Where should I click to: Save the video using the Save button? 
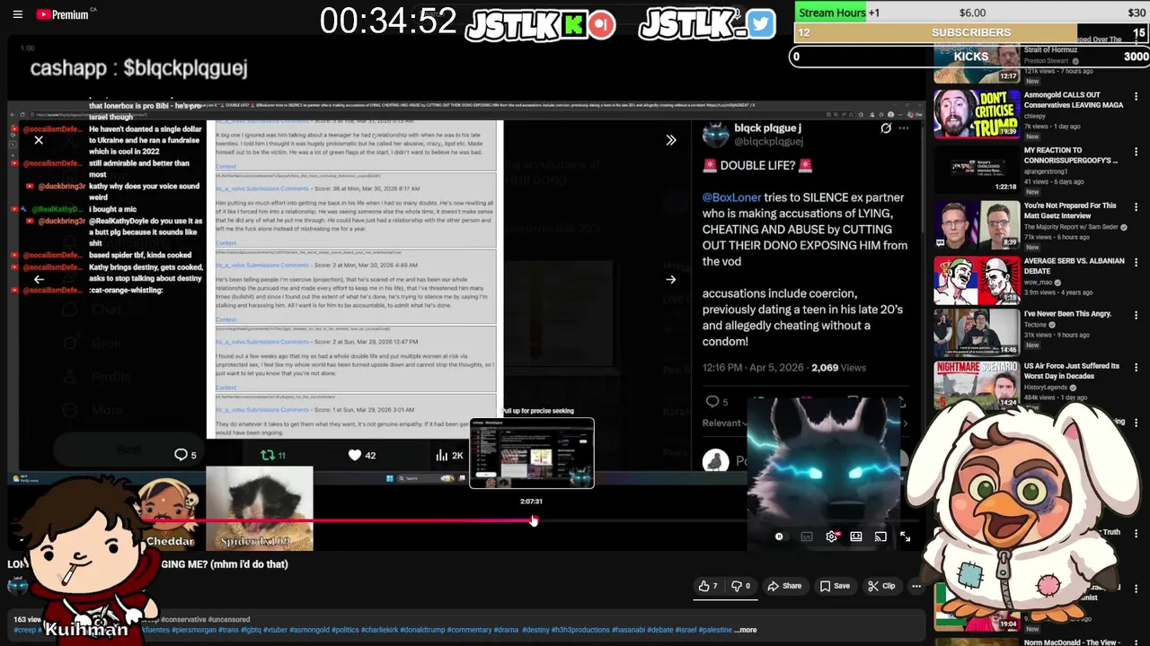pos(835,586)
